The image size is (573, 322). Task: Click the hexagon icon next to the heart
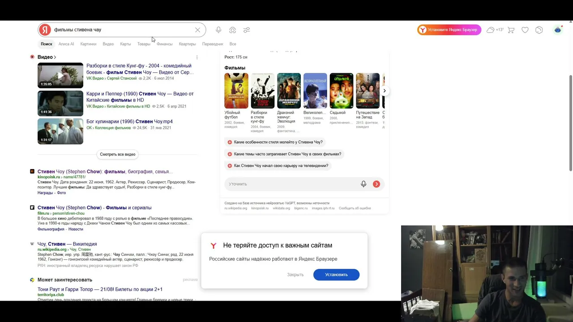pos(539,30)
